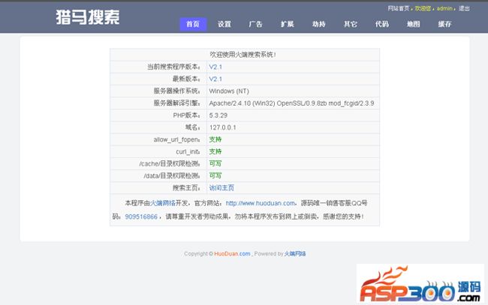The image size is (488, 305).
Task: Open the 其它 navigation item
Action: coord(351,24)
